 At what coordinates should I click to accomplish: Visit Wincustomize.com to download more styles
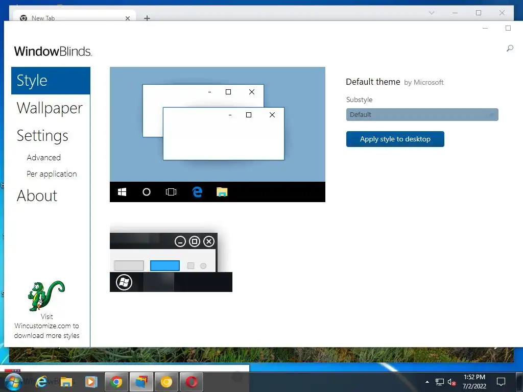click(46, 326)
